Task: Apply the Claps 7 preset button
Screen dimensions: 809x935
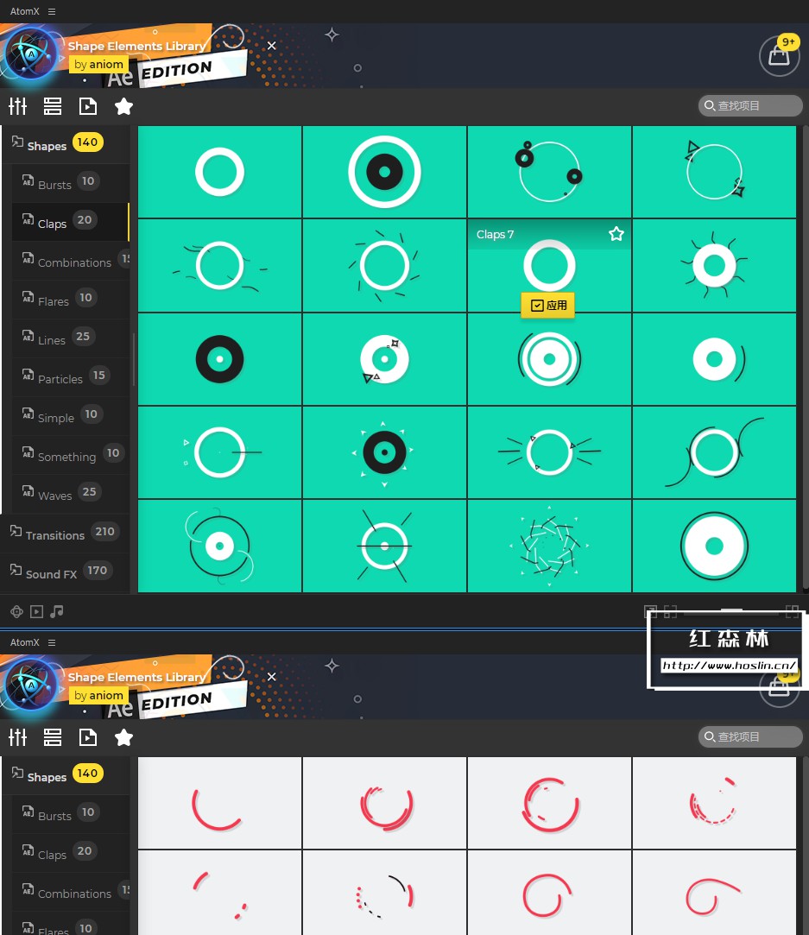Action: click(548, 306)
